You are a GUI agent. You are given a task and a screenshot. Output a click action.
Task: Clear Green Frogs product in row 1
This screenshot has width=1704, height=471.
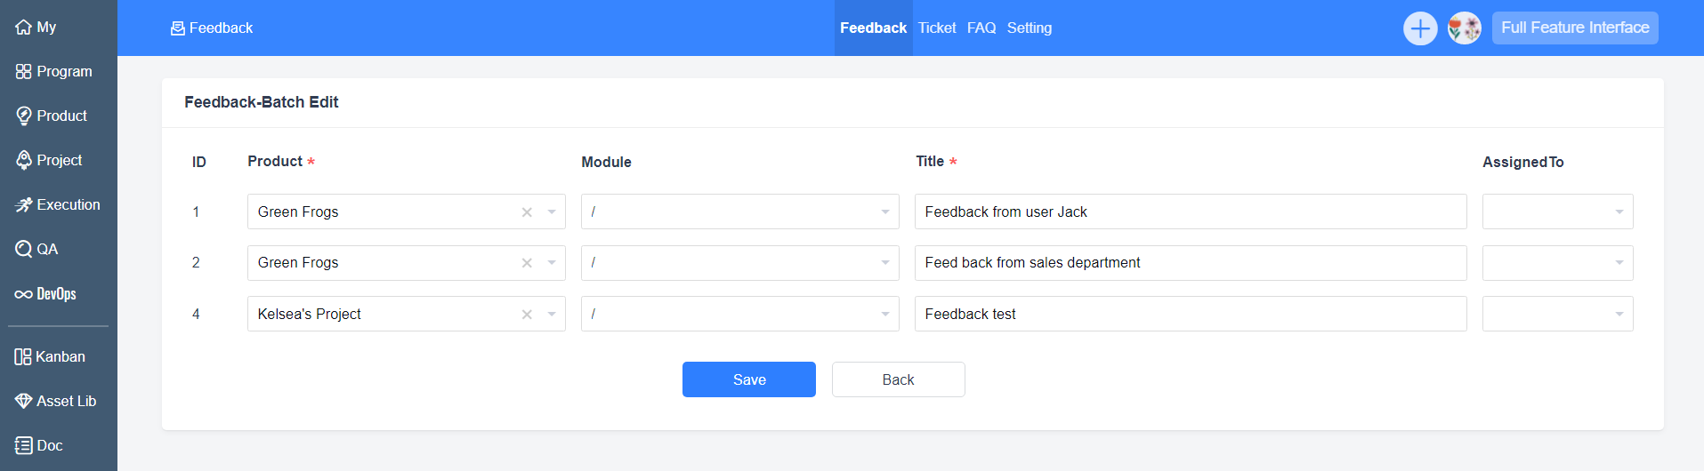coord(527,212)
